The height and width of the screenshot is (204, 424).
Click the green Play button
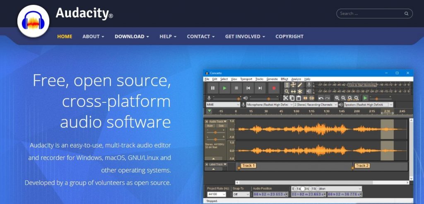(x=224, y=88)
